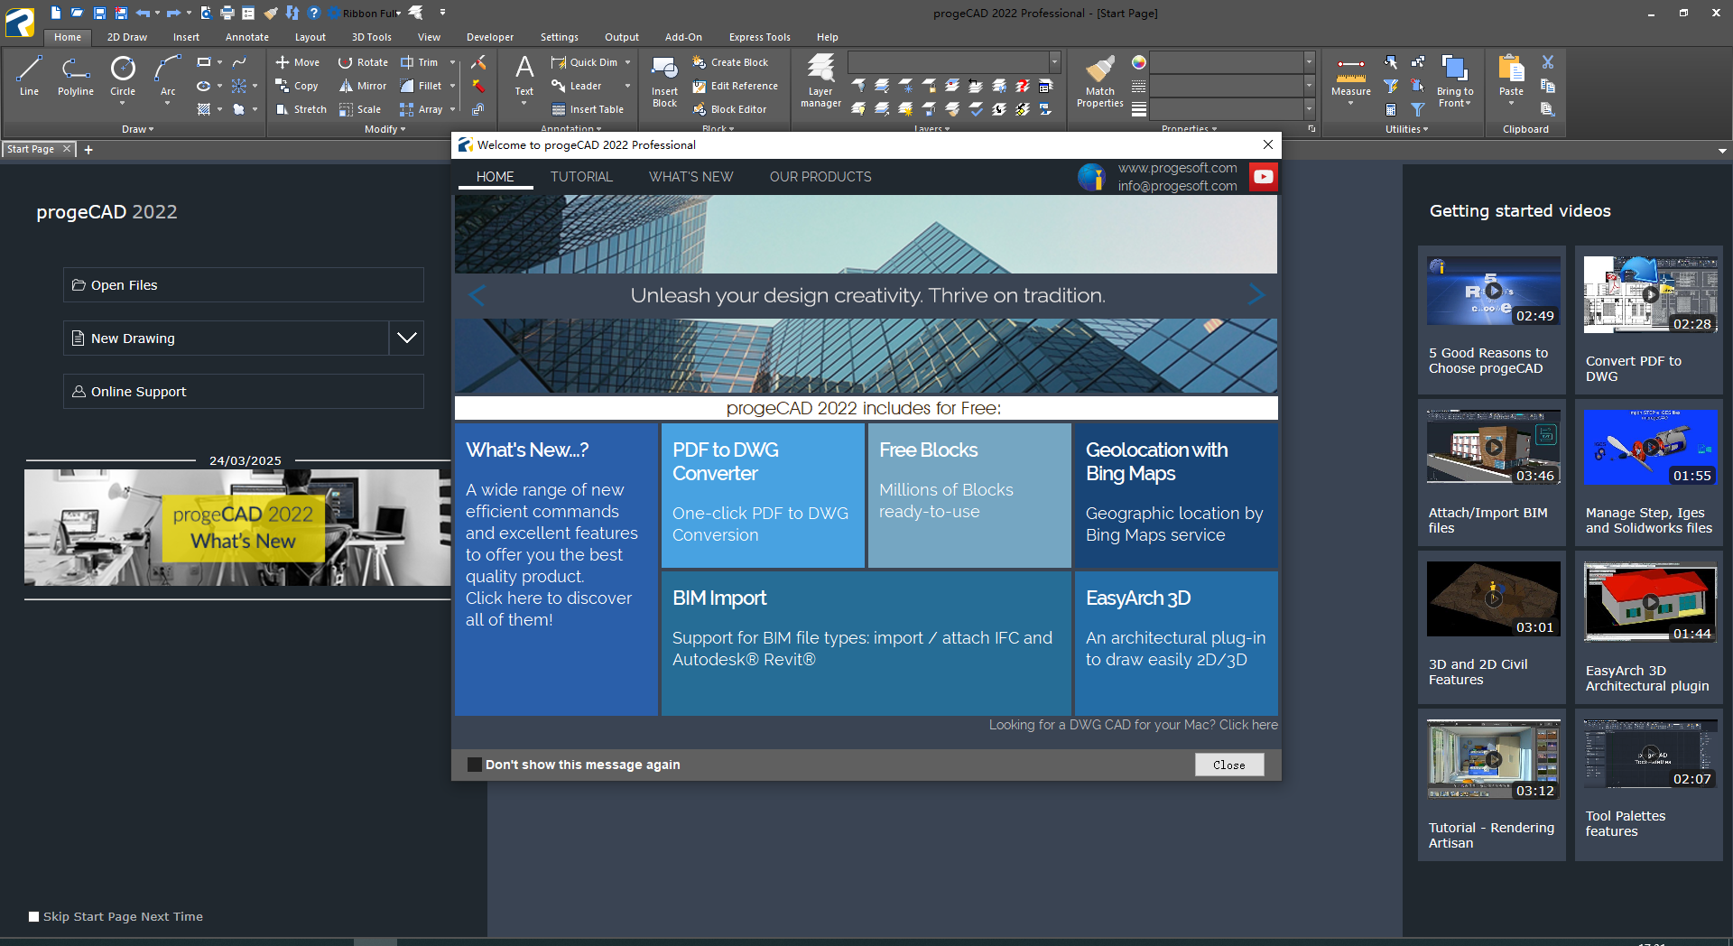Open the EasyArch 3D tile
Image resolution: width=1733 pixels, height=946 pixels.
point(1176,643)
